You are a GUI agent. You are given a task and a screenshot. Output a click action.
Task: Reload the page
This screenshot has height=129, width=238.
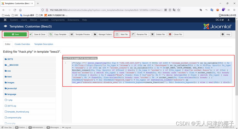[15, 10]
